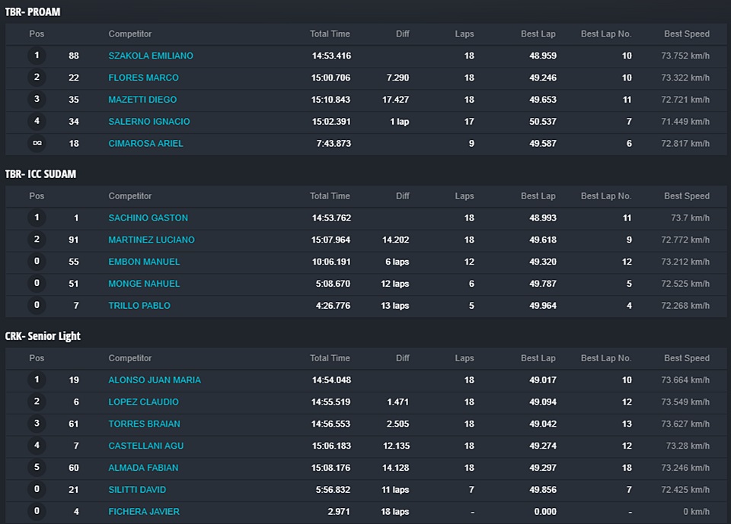Screen dimensions: 731x524
Task: Open Sachino Gaston competitor link
Action: (148, 218)
